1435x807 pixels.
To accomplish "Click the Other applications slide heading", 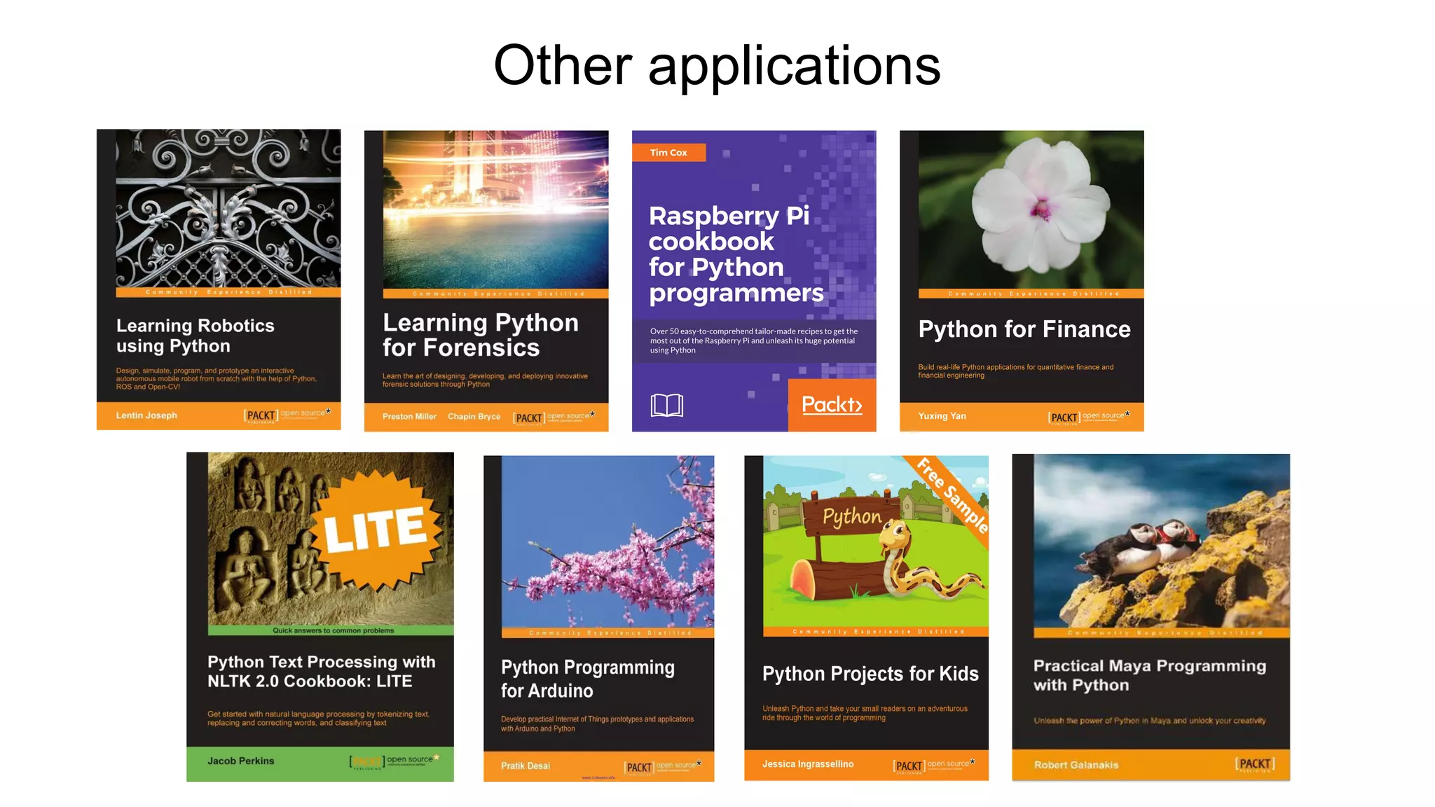I will [x=717, y=65].
